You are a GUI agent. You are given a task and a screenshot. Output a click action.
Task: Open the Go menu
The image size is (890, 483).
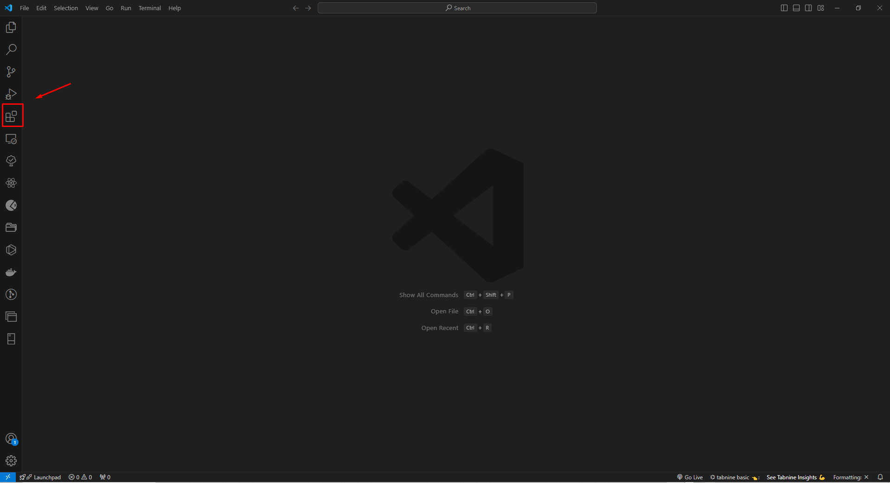pos(109,8)
